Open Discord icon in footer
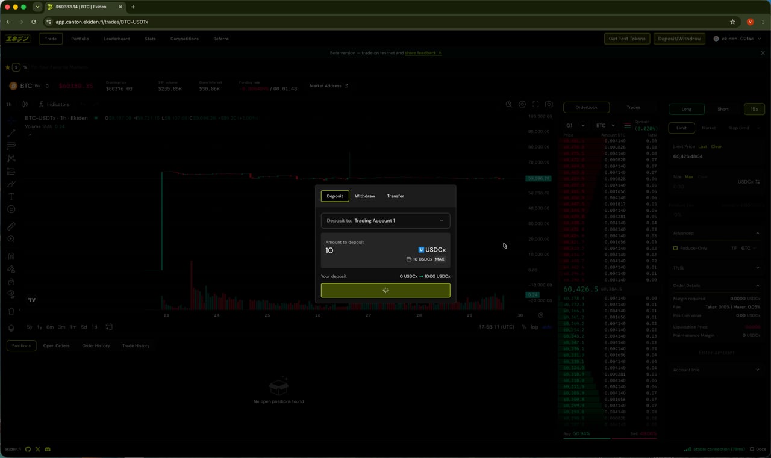The image size is (771, 458). coord(48,449)
